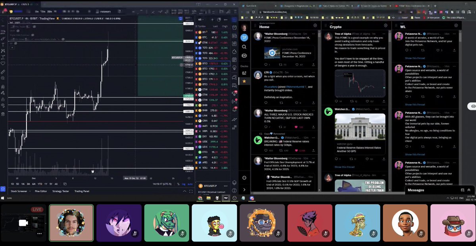
Task: Open the Messages drawer
Action: [x=416, y=190]
